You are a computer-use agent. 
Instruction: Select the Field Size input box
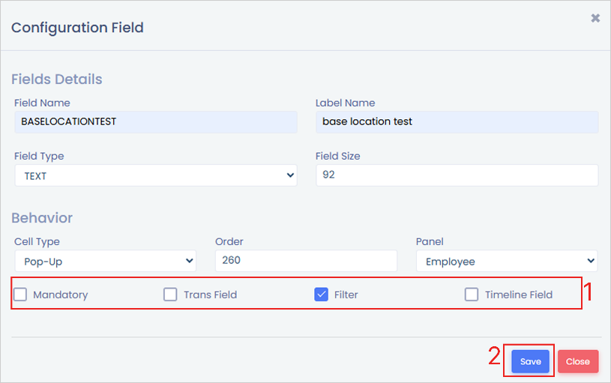click(x=457, y=175)
